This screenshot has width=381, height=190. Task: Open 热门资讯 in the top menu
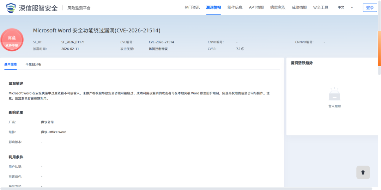pos(192,7)
